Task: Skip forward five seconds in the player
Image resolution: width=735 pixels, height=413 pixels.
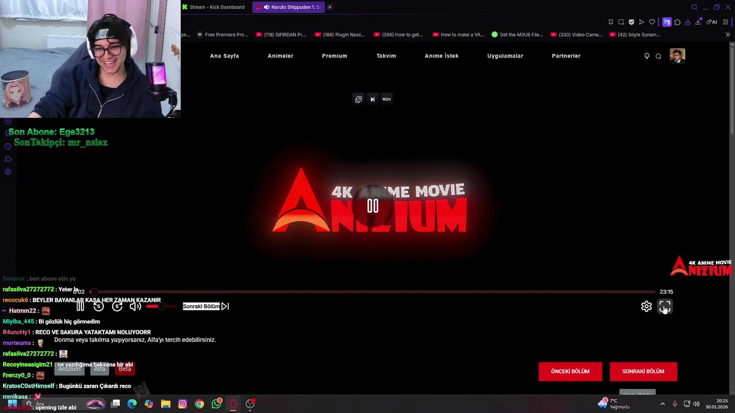Action: pos(117,306)
